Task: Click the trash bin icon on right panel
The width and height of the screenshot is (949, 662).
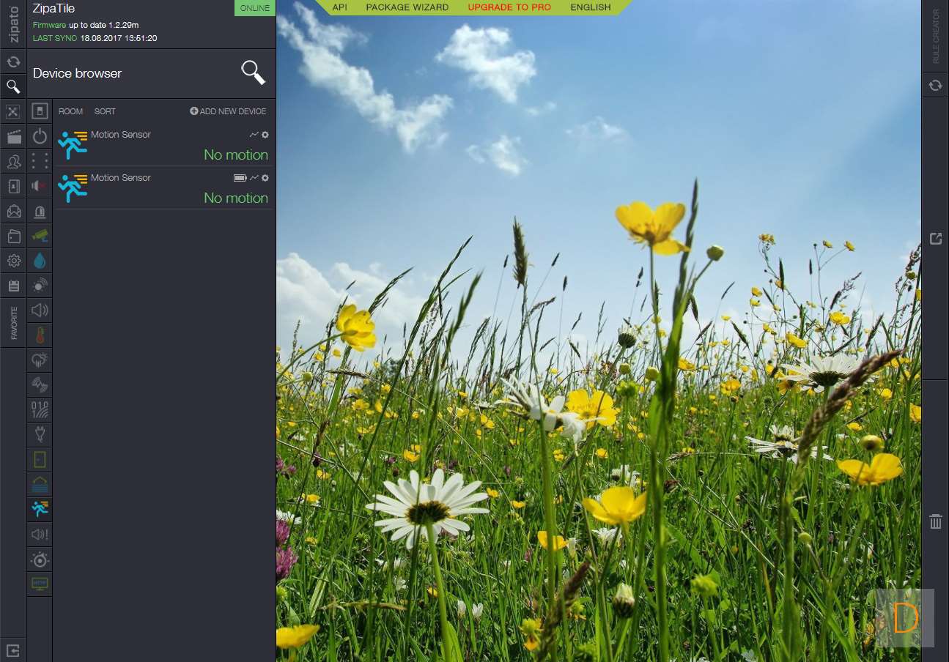Action: tap(935, 521)
